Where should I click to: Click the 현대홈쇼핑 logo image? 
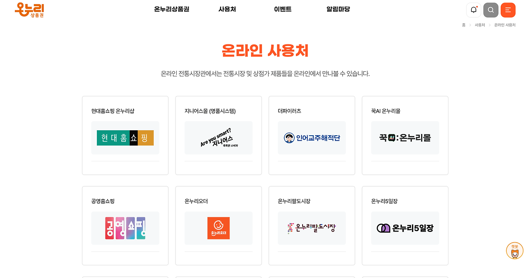point(125,138)
